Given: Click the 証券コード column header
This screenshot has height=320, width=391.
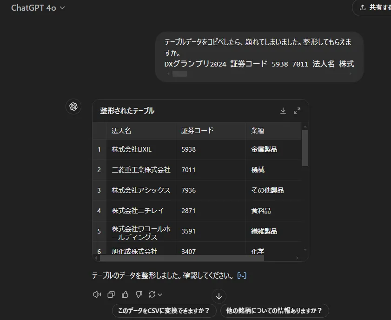Looking at the screenshot, I should 211,131.
